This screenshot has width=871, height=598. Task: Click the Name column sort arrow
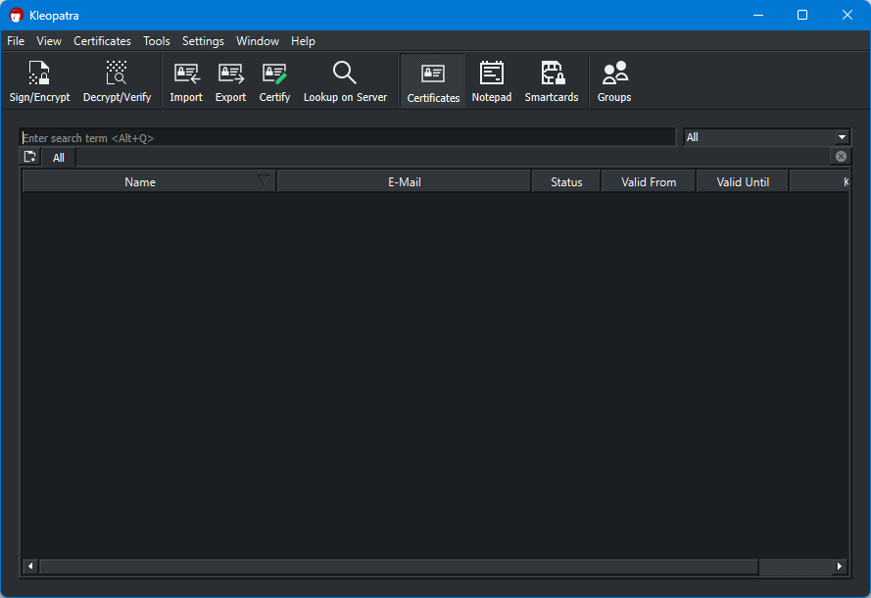click(263, 180)
